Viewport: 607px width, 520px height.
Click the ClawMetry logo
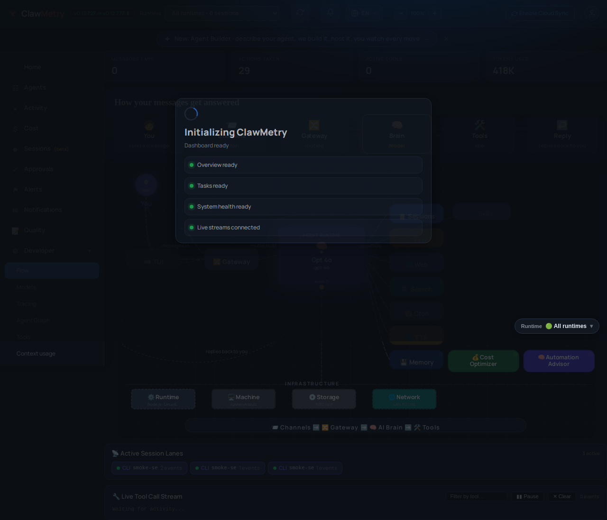37,14
